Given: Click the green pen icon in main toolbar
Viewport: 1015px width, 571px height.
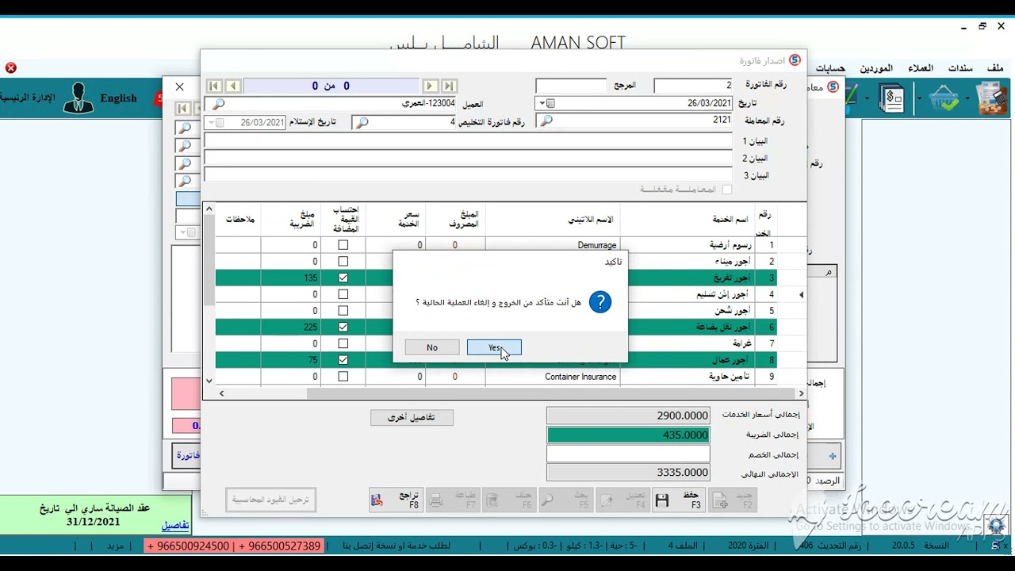Looking at the screenshot, I should tap(852, 98).
